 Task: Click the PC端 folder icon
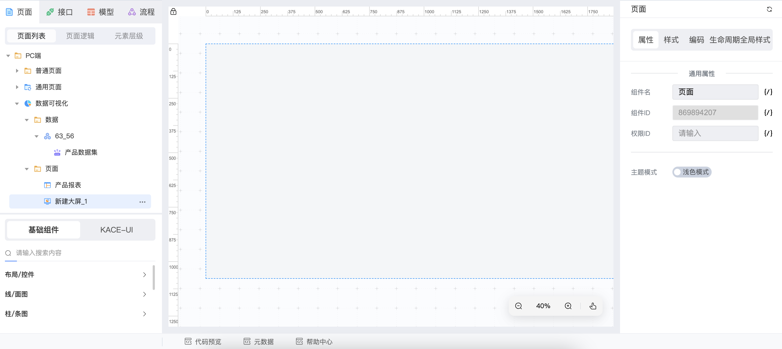pyautogui.click(x=18, y=56)
